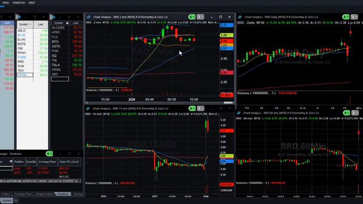Image resolution: width=363 pixels, height=204 pixels.
Task: Select ATRC in the dark watchlist
Action: click(x=56, y=32)
